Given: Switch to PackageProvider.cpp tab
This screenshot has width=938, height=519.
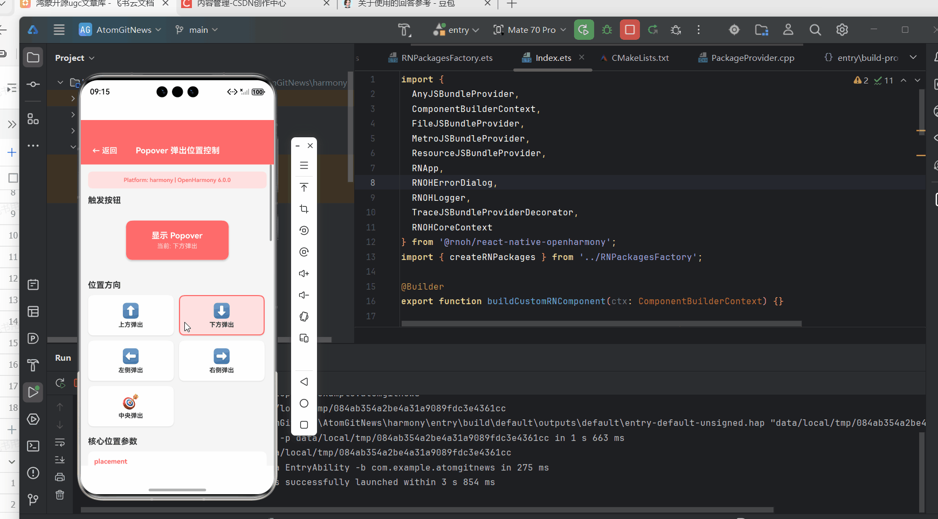Looking at the screenshot, I should tap(746, 58).
